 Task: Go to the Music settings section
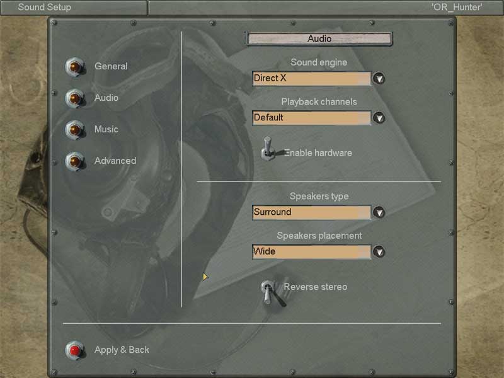point(106,129)
